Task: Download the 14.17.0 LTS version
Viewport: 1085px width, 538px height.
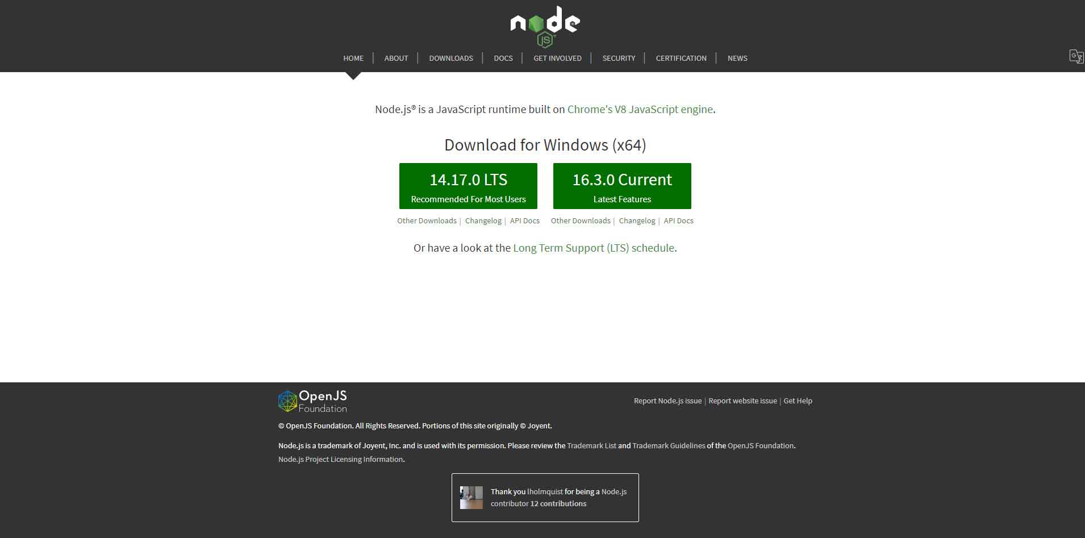Action: (468, 186)
